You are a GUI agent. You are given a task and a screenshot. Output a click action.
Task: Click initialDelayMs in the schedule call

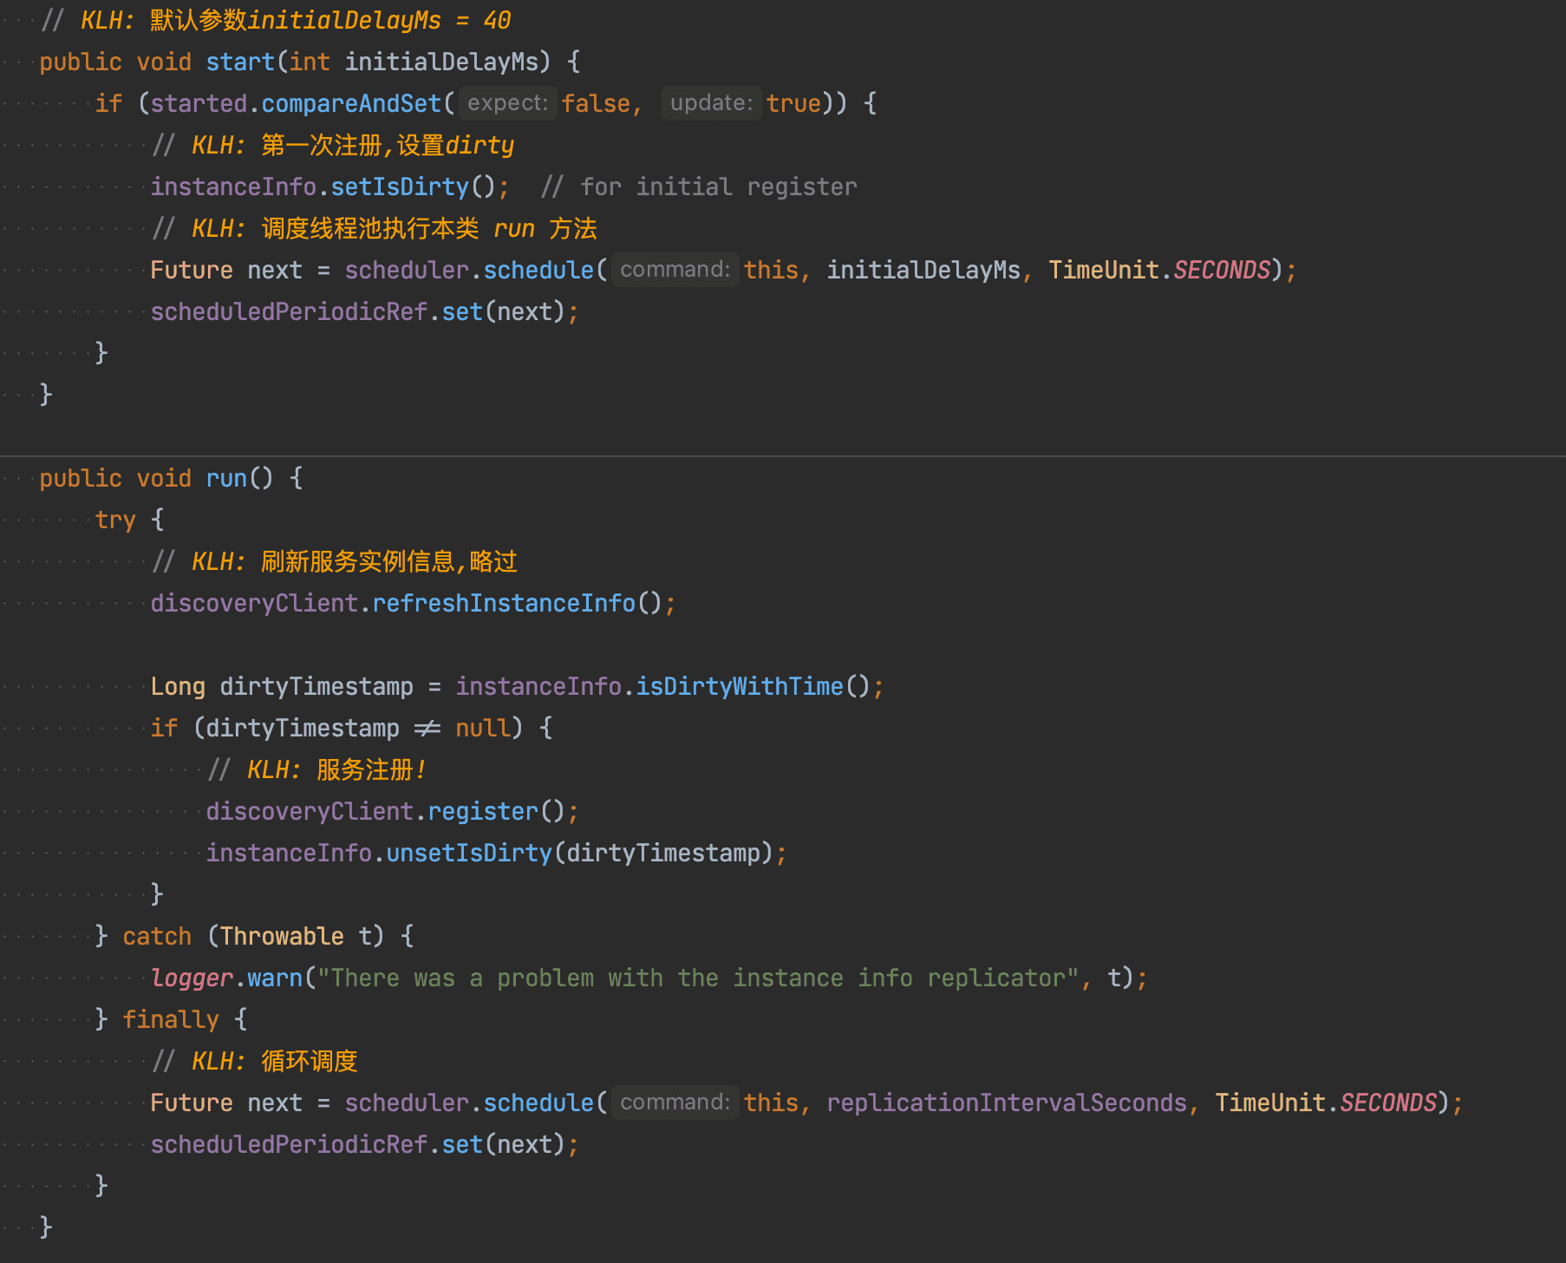(x=923, y=270)
